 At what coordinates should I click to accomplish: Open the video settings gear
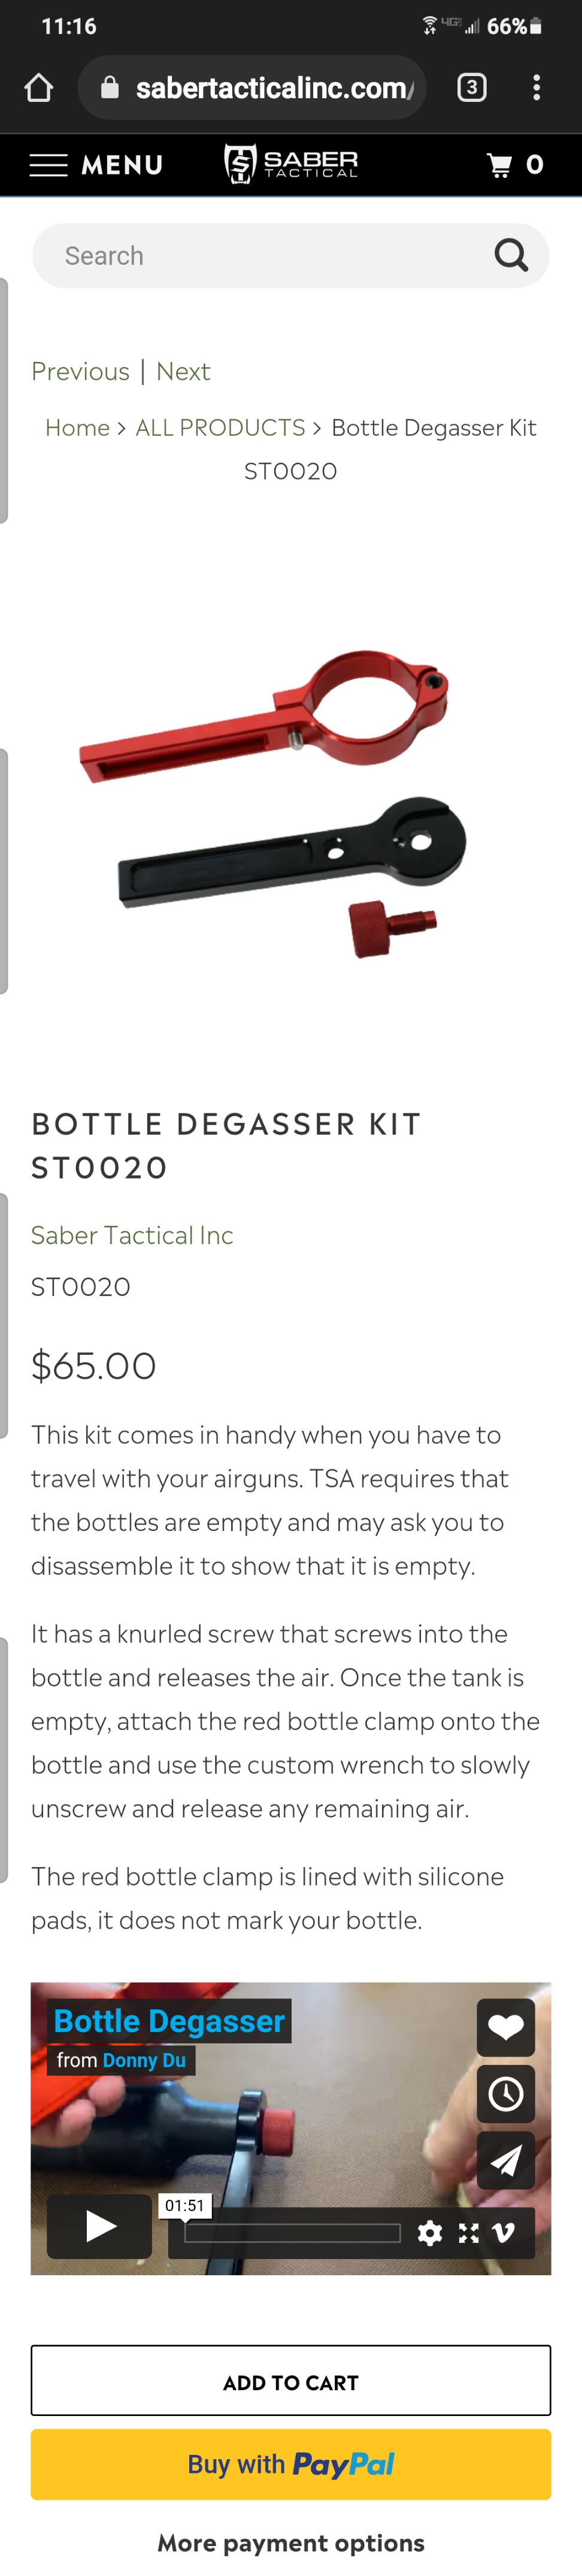430,2233
